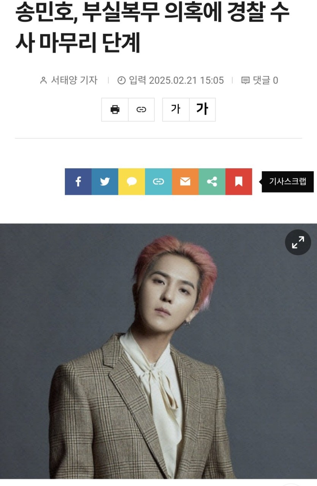Expand the photo with fullscreen arrows icon
Viewport: 317px width, 486px height.
pyautogui.click(x=298, y=242)
